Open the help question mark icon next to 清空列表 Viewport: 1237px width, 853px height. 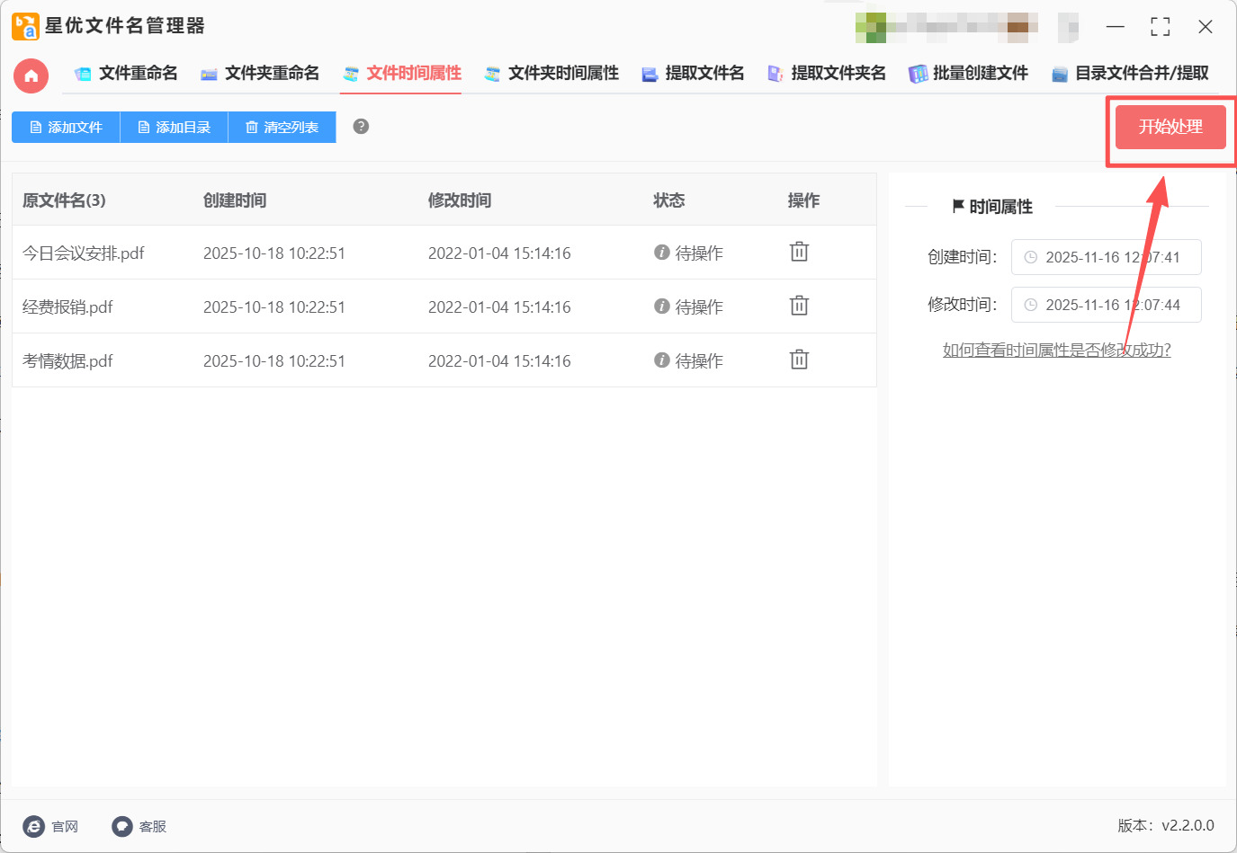361,127
